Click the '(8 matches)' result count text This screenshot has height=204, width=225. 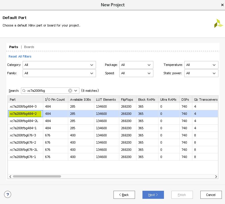pyautogui.click(x=90, y=91)
